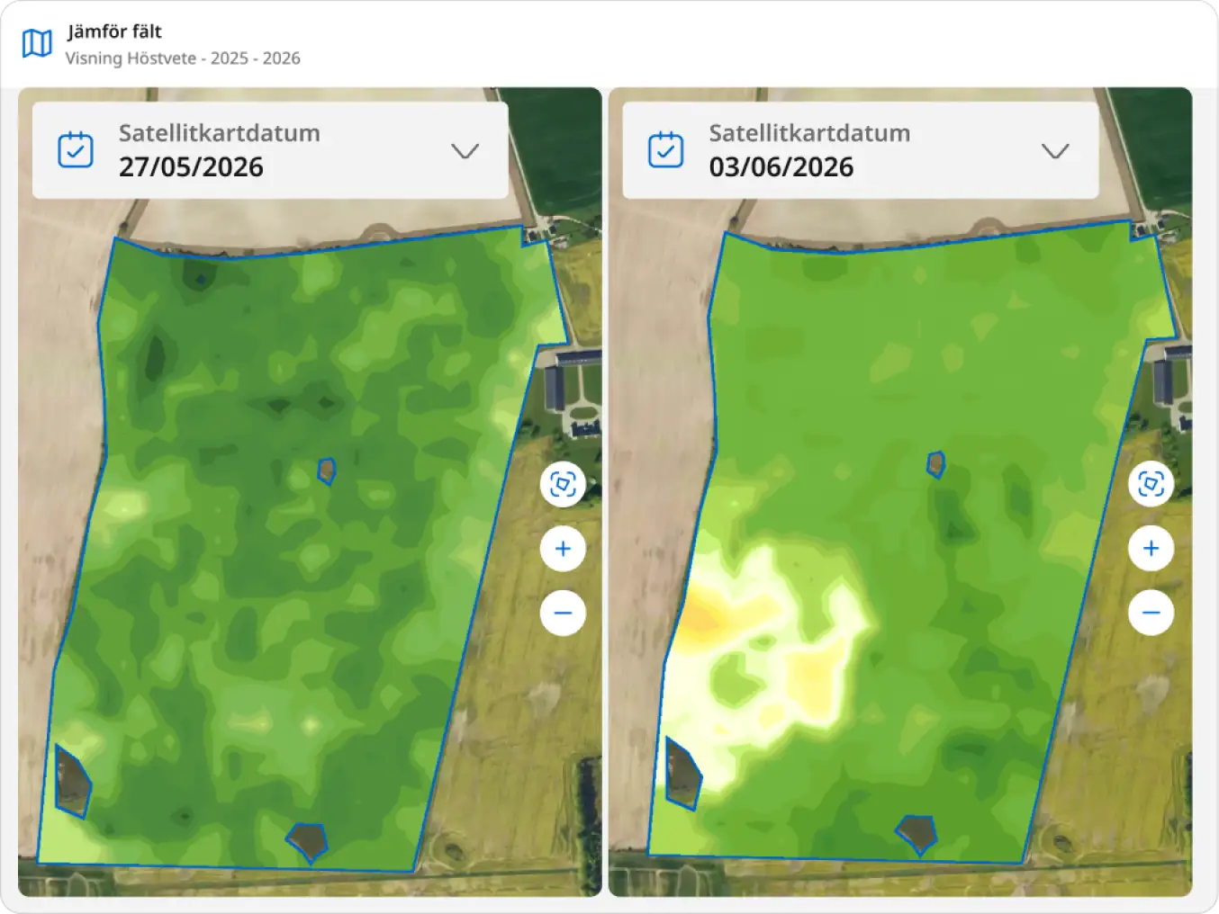Expand the chevron on the 03/06/2026 date selector
The image size is (1219, 914).
(x=1055, y=150)
